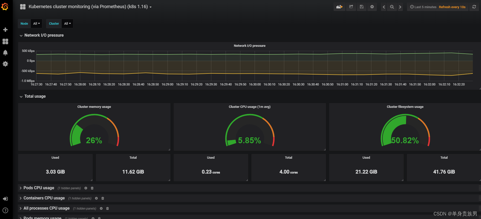Click the Cluster filesystem usage panel title

coord(405,107)
